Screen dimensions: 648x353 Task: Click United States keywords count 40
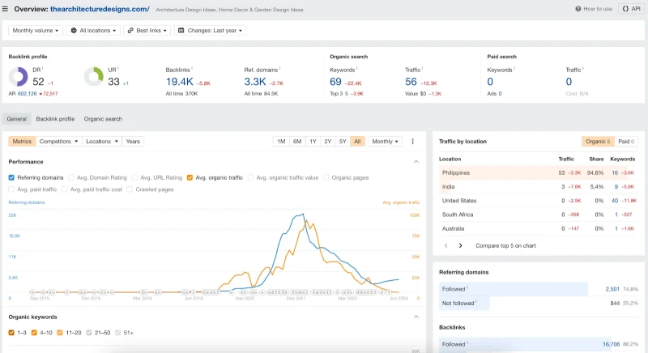pos(615,201)
